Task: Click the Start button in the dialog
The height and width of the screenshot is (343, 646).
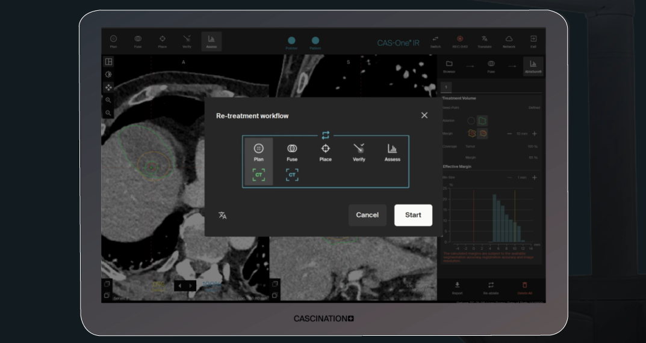Action: click(413, 215)
